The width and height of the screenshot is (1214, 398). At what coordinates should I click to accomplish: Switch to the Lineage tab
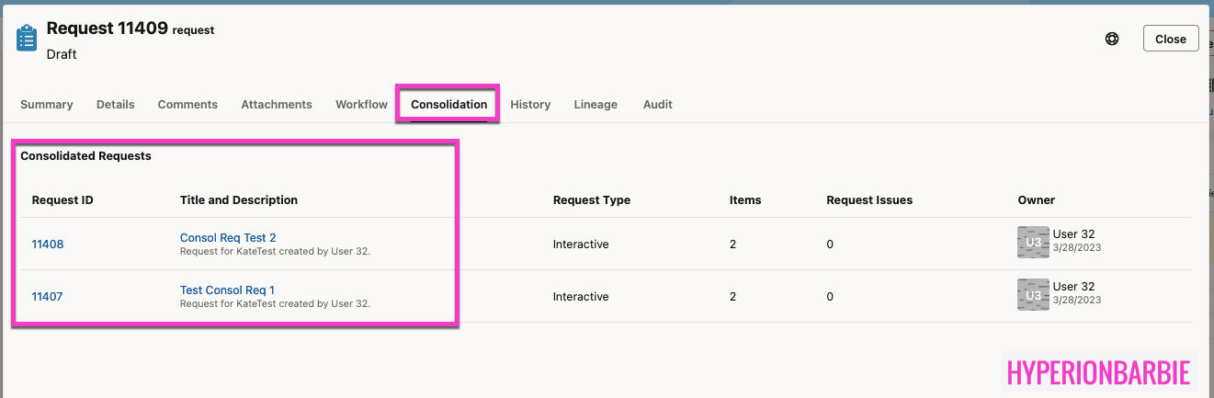[x=596, y=105]
